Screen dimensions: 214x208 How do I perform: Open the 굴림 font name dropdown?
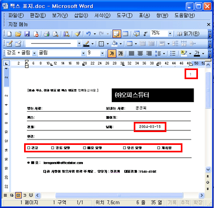click(x=83, y=53)
